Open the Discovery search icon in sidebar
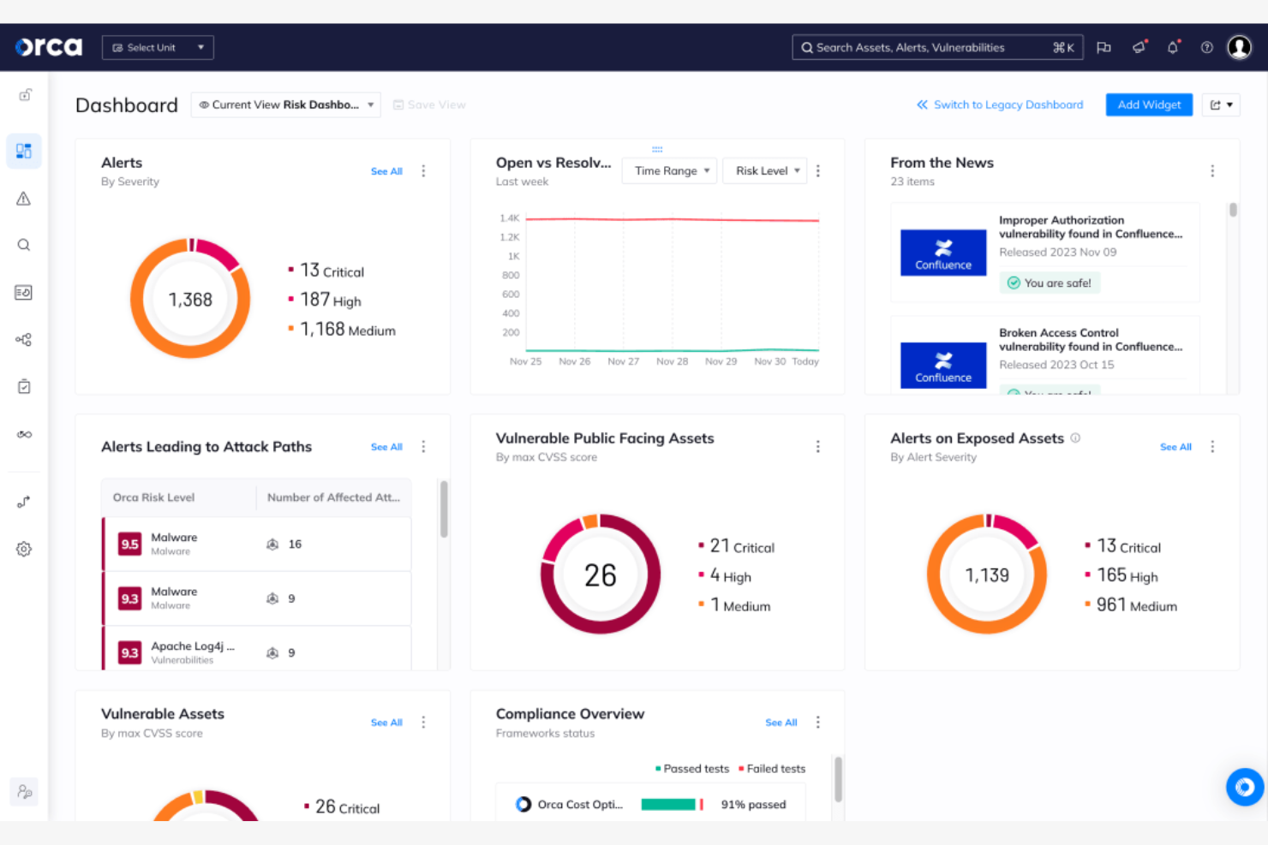1268x845 pixels. (23, 244)
